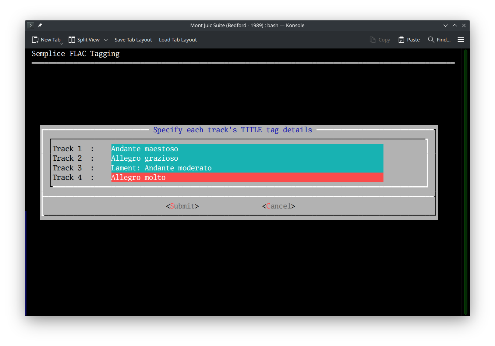Viewport: 495px width, 346px height.
Task: Click Load Tab Layout
Action: [x=178, y=40]
